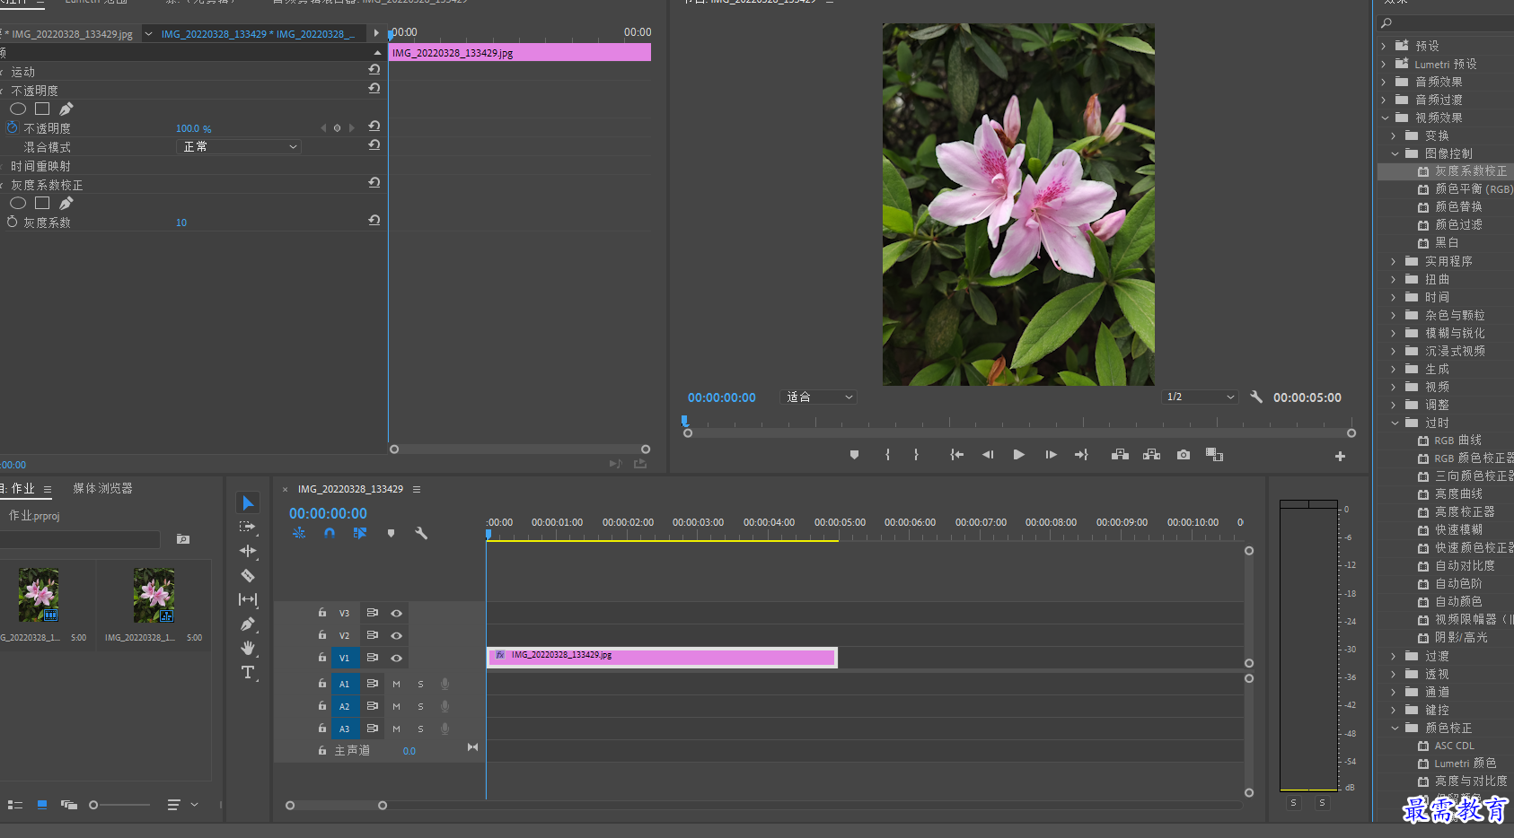Add a marker in Program monitor
Image resolution: width=1514 pixels, height=838 pixels.
(x=854, y=455)
